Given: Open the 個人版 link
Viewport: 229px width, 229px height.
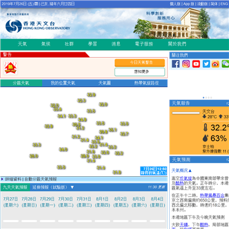Looking at the screenshot, I should click(x=176, y=4).
